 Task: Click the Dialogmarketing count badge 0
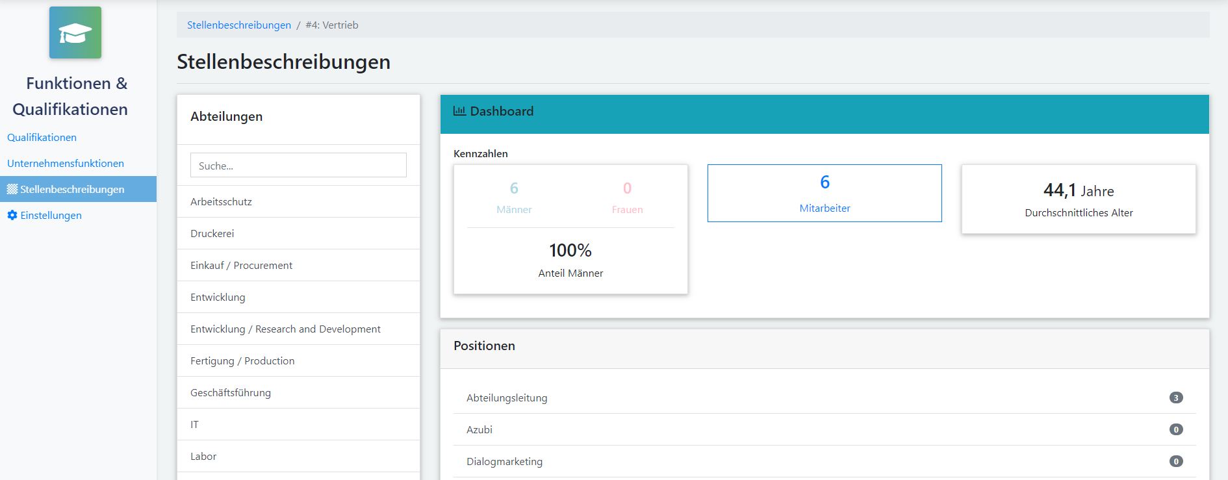click(1176, 461)
